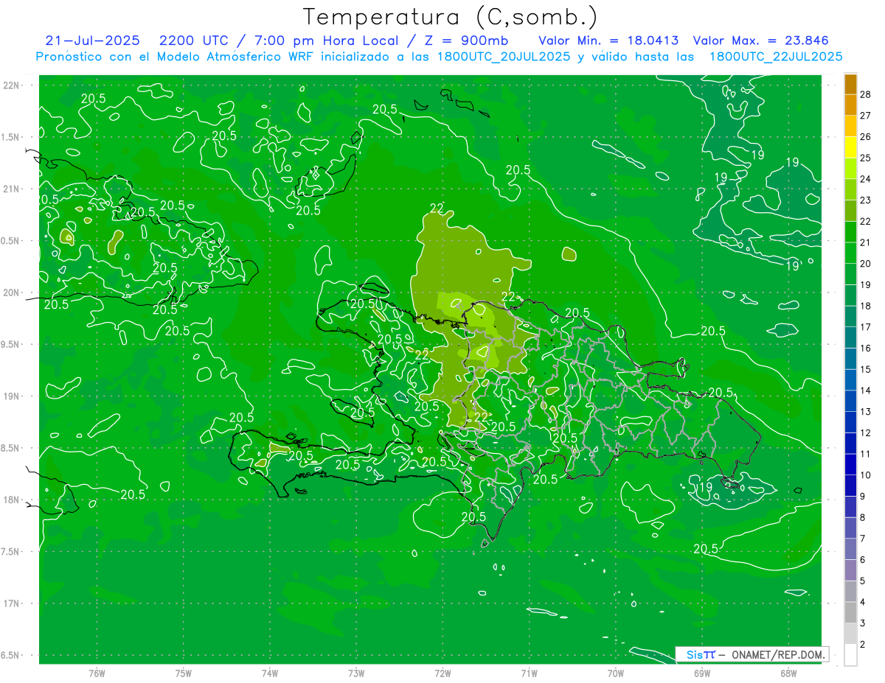The width and height of the screenshot is (885, 683).
Task: Click the "Pronóstico con el Modelo Atmósferico WRF" line
Action: point(176,57)
